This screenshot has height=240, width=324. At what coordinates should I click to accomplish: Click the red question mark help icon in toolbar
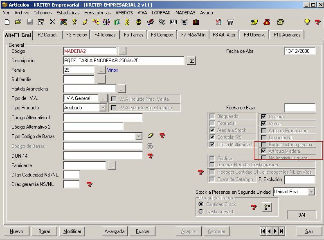317,22
